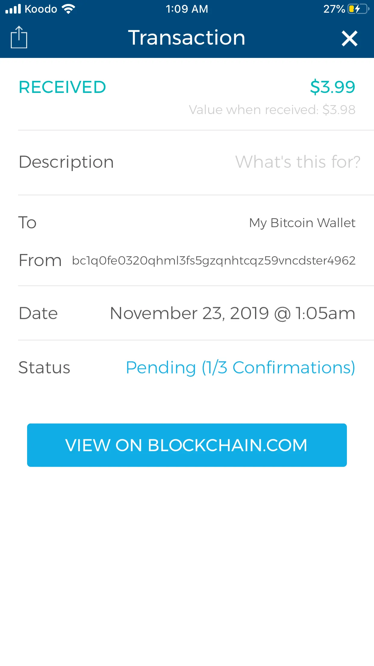Tap the Wi-Fi status icon
374x666 pixels.
[x=68, y=9]
